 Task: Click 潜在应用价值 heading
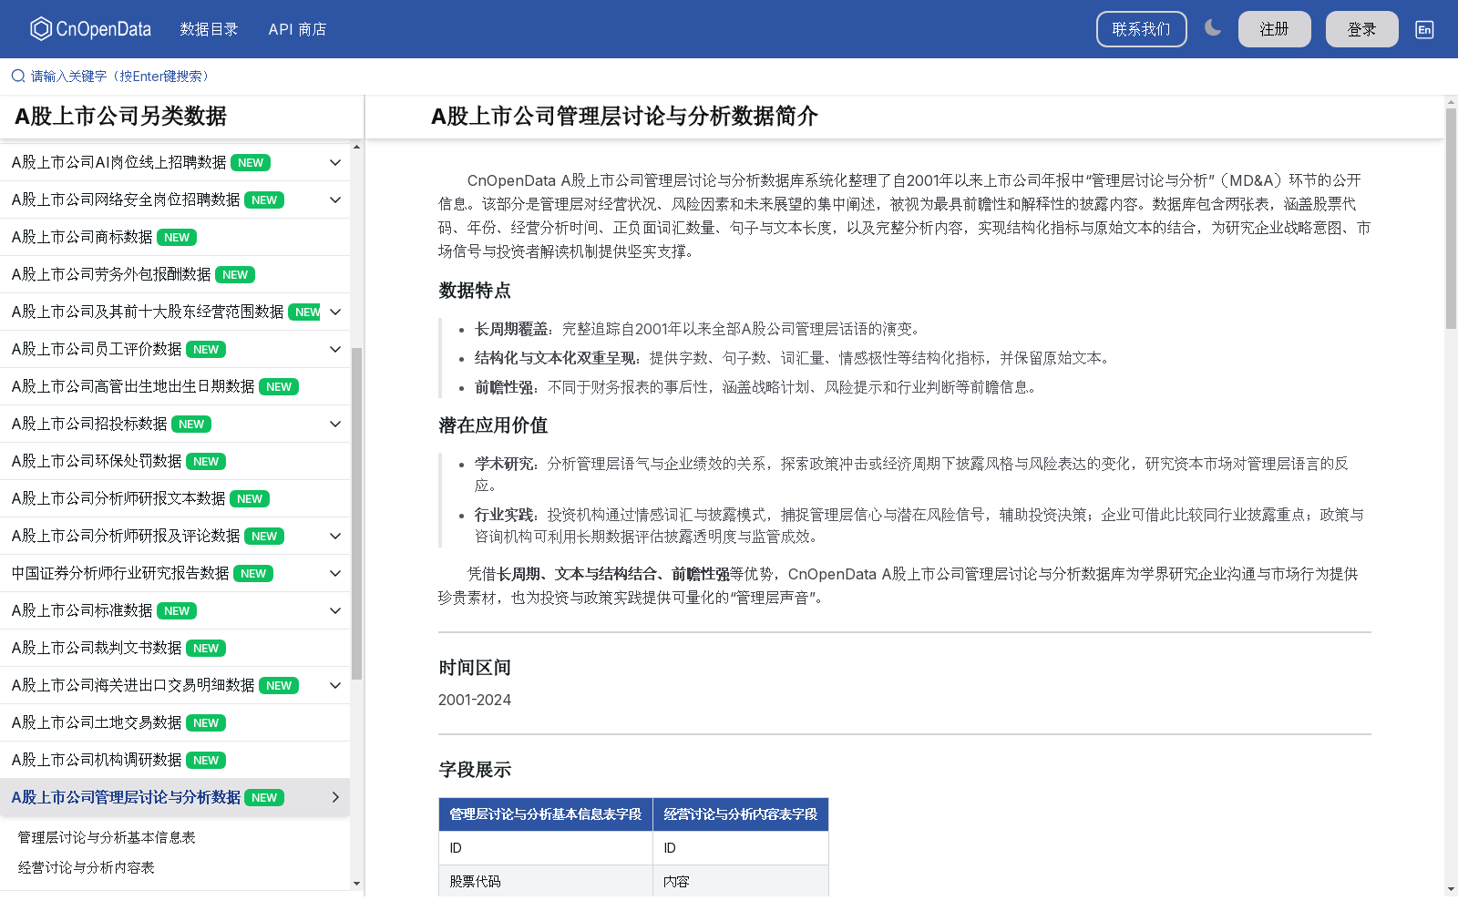click(493, 425)
